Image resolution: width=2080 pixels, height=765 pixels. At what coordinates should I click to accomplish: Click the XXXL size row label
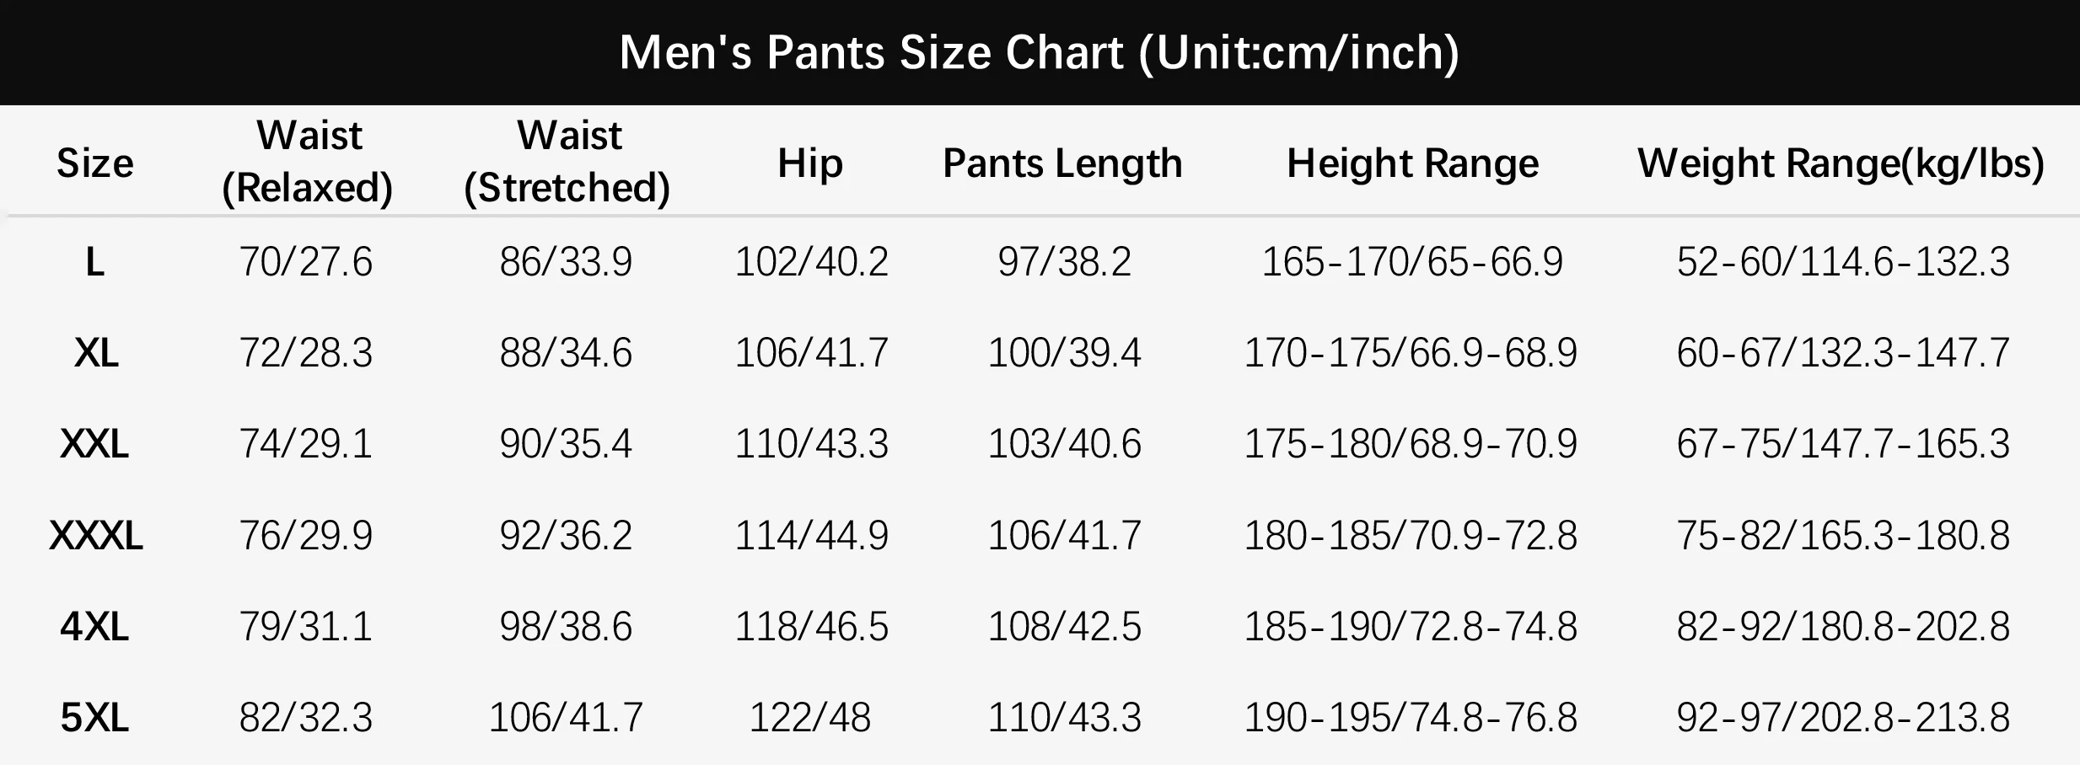click(95, 536)
